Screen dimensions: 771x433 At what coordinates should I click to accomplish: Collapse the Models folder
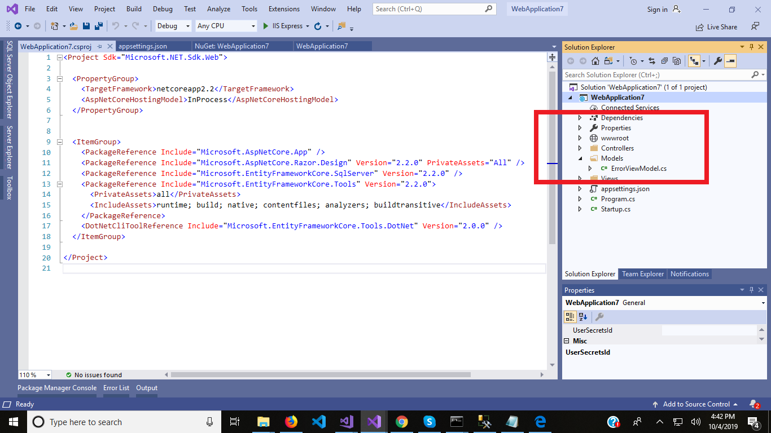coord(580,158)
